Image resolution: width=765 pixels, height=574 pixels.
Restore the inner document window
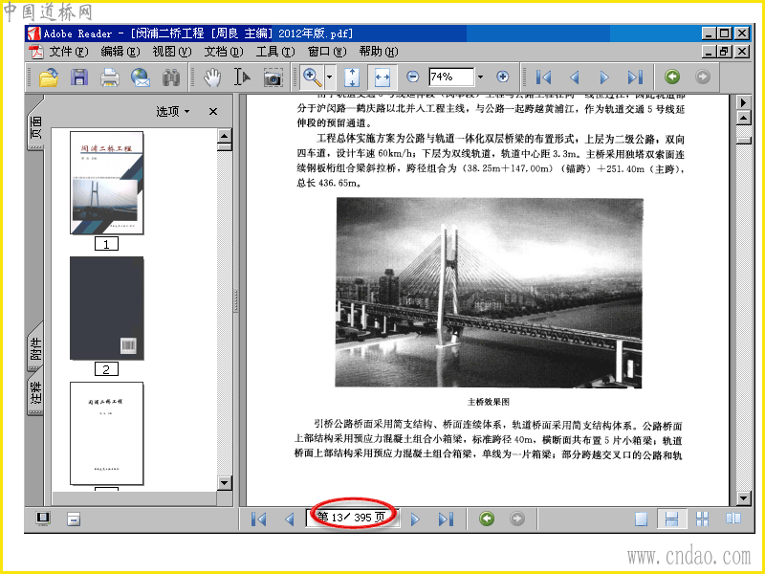(x=725, y=52)
